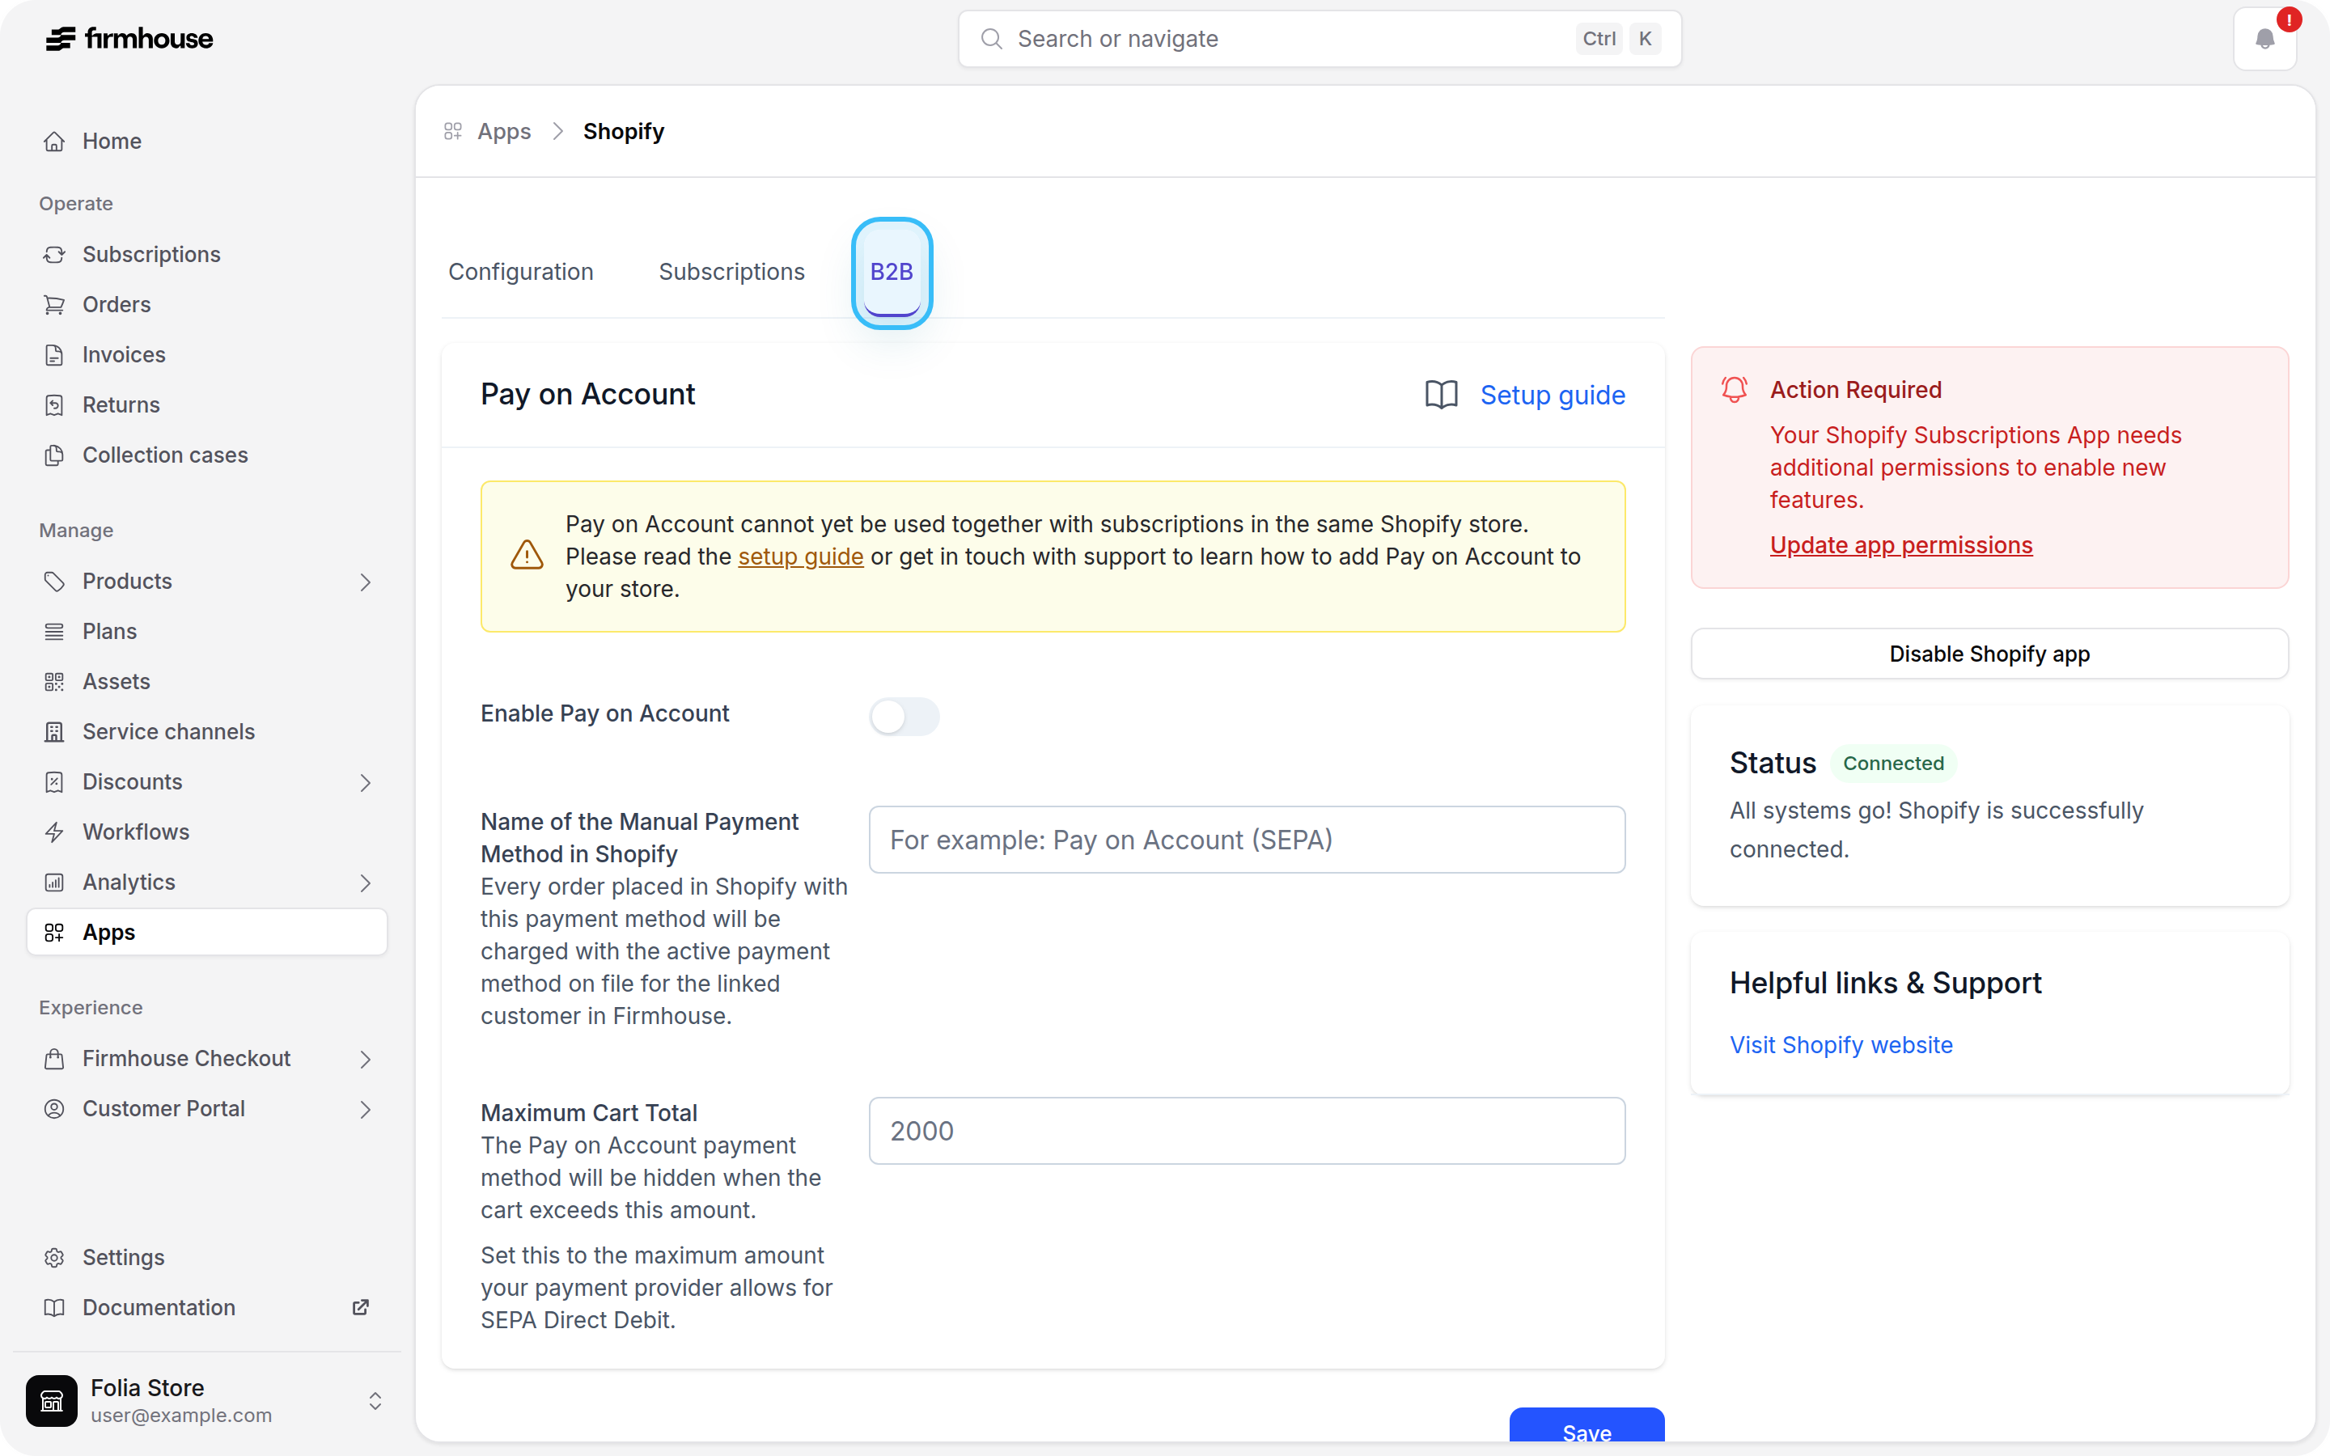Click the Service channels building icon
The image size is (2330, 1456).
55,732
